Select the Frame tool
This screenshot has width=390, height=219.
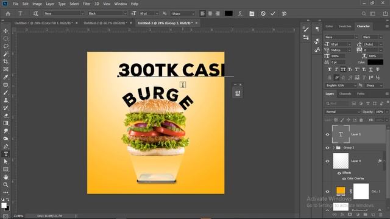pyautogui.click(x=5, y=69)
